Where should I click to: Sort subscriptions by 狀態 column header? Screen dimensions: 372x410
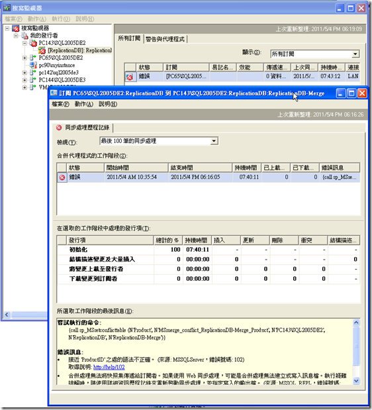click(x=150, y=68)
